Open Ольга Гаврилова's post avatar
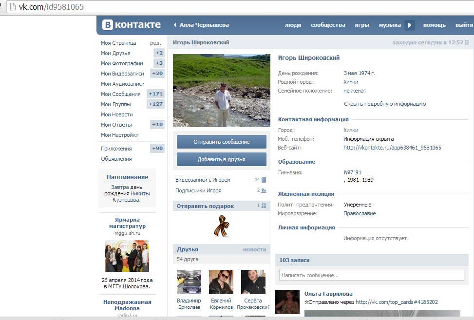Screen dimensions: 474x320 [287, 302]
